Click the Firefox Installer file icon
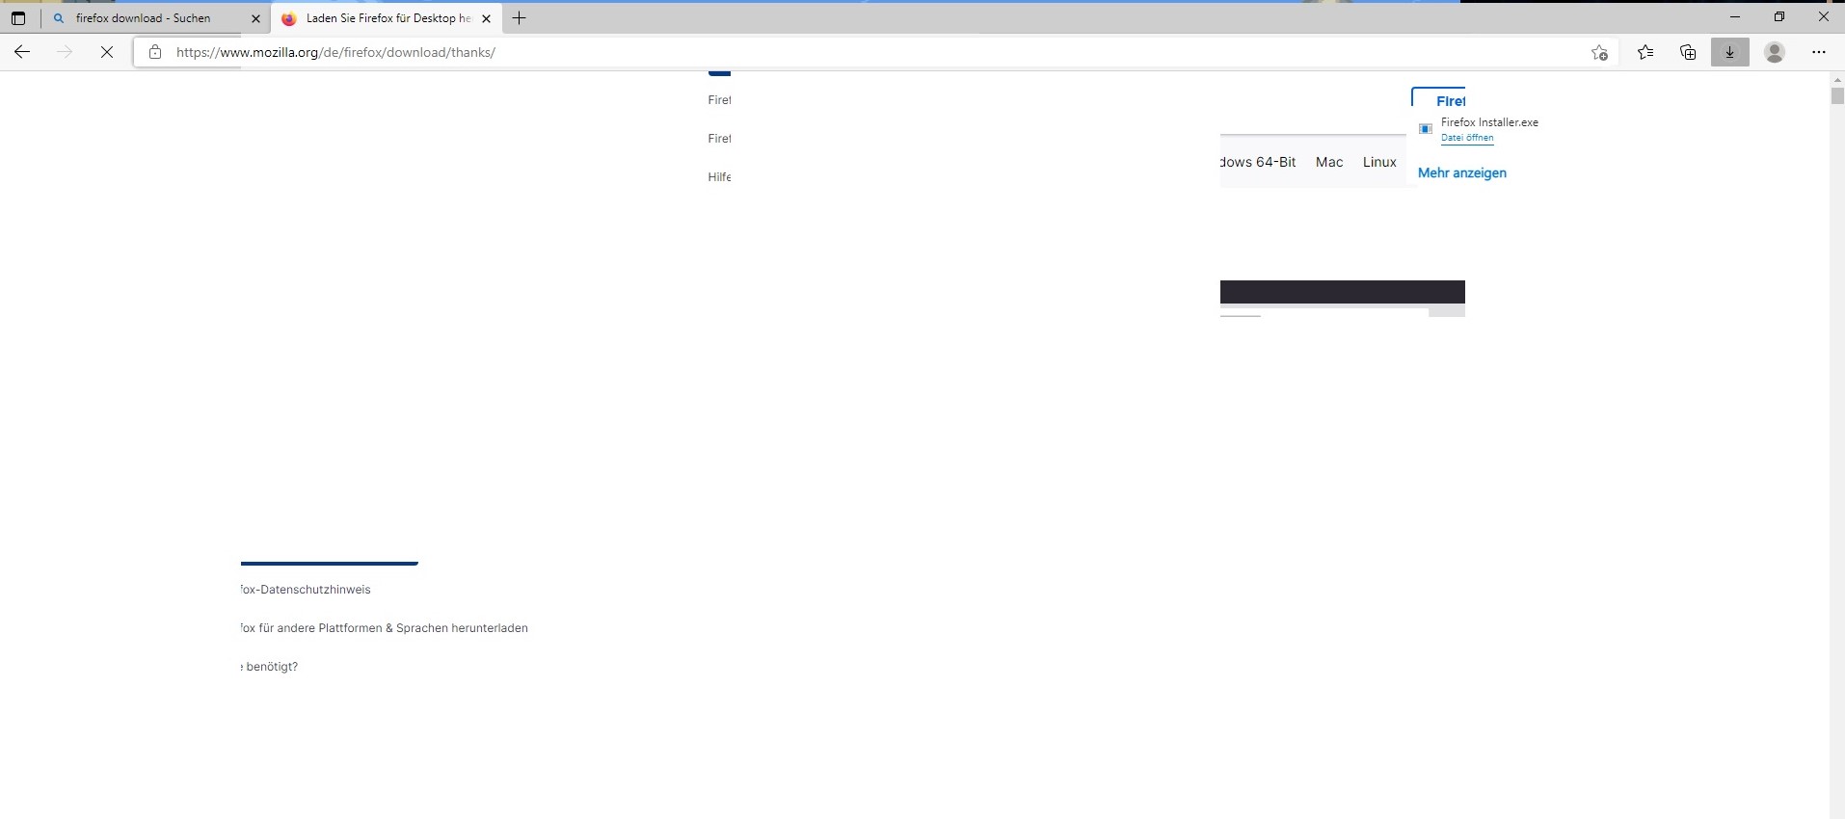1845x819 pixels. point(1426,129)
